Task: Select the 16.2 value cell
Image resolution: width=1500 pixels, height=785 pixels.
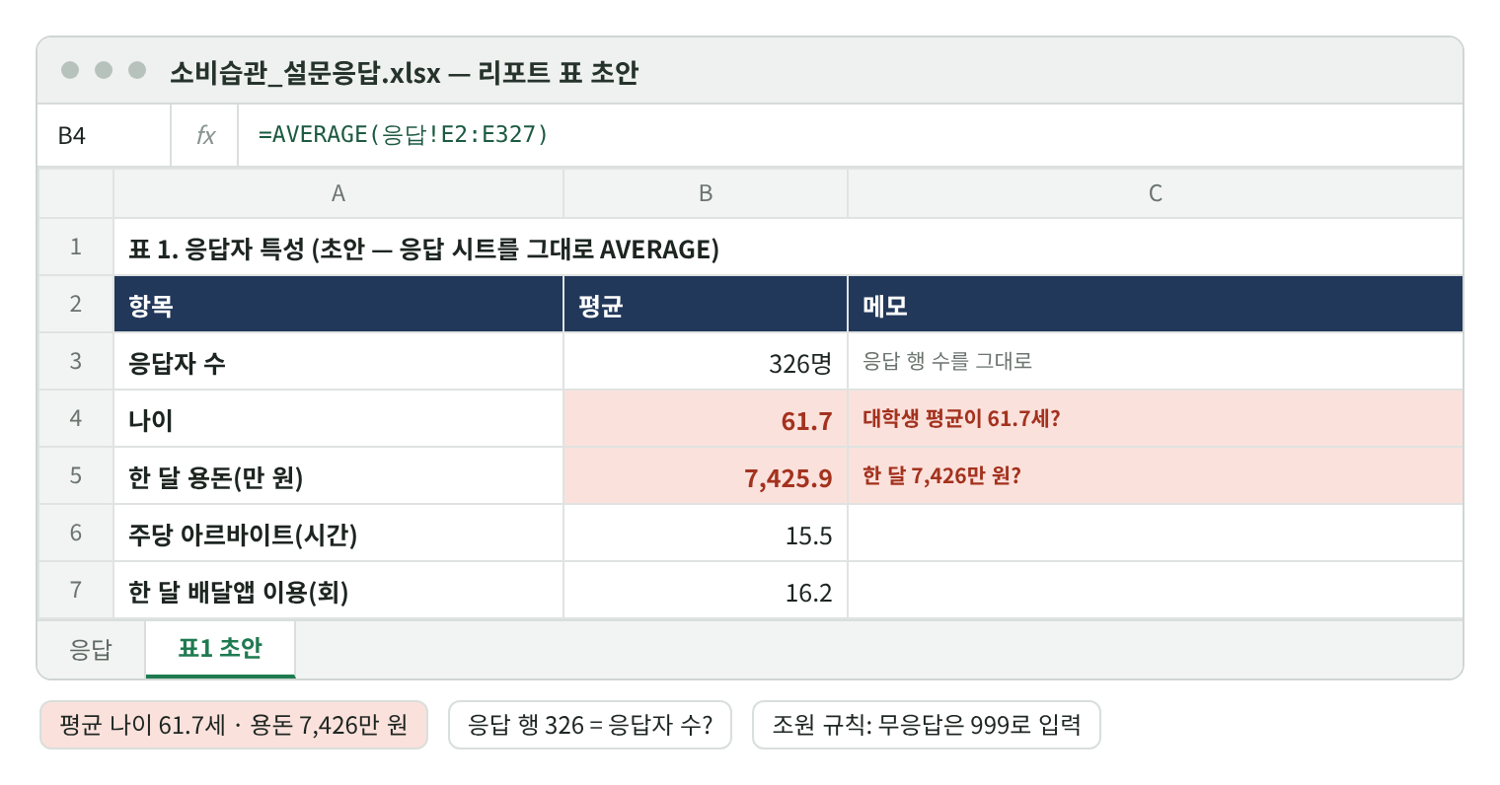Action: tap(706, 591)
